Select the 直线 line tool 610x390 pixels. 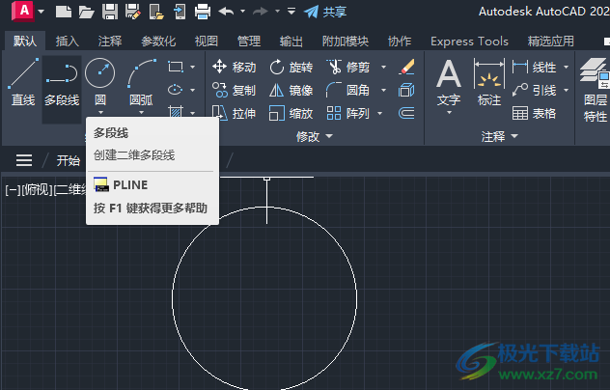click(x=23, y=82)
